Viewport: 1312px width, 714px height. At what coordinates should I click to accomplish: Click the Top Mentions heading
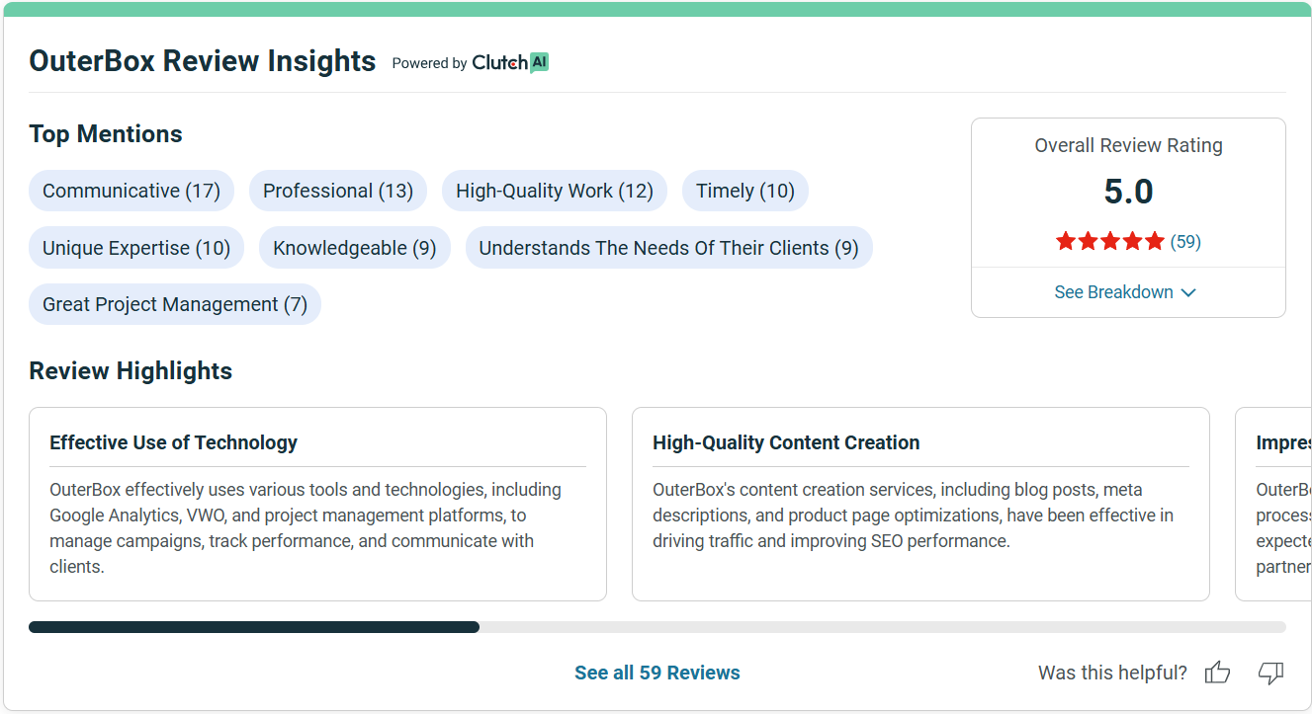coord(106,133)
